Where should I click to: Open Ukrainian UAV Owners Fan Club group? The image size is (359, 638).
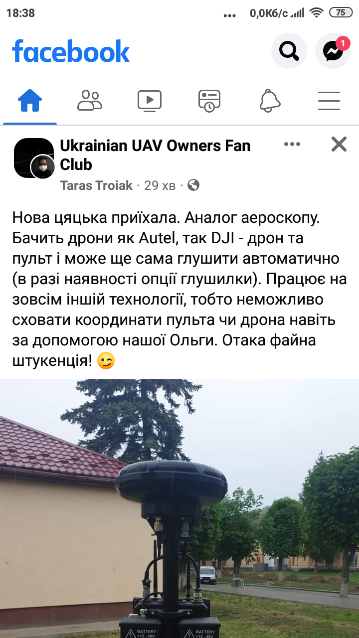coord(155,155)
